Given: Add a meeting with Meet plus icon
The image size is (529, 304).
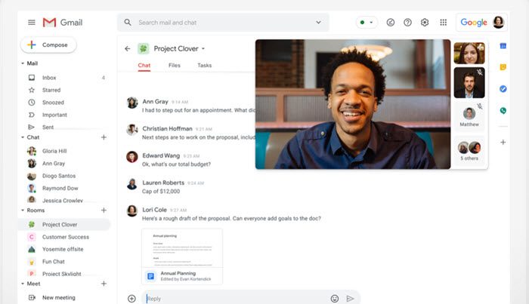Looking at the screenshot, I should pyautogui.click(x=104, y=284).
